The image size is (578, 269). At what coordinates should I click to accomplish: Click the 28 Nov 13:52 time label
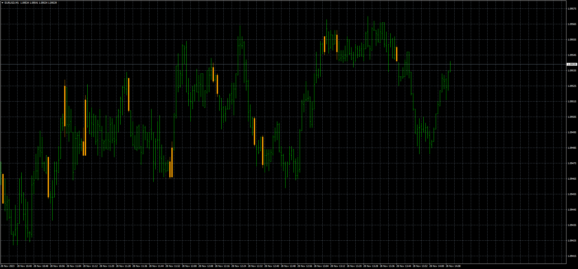click(420, 266)
